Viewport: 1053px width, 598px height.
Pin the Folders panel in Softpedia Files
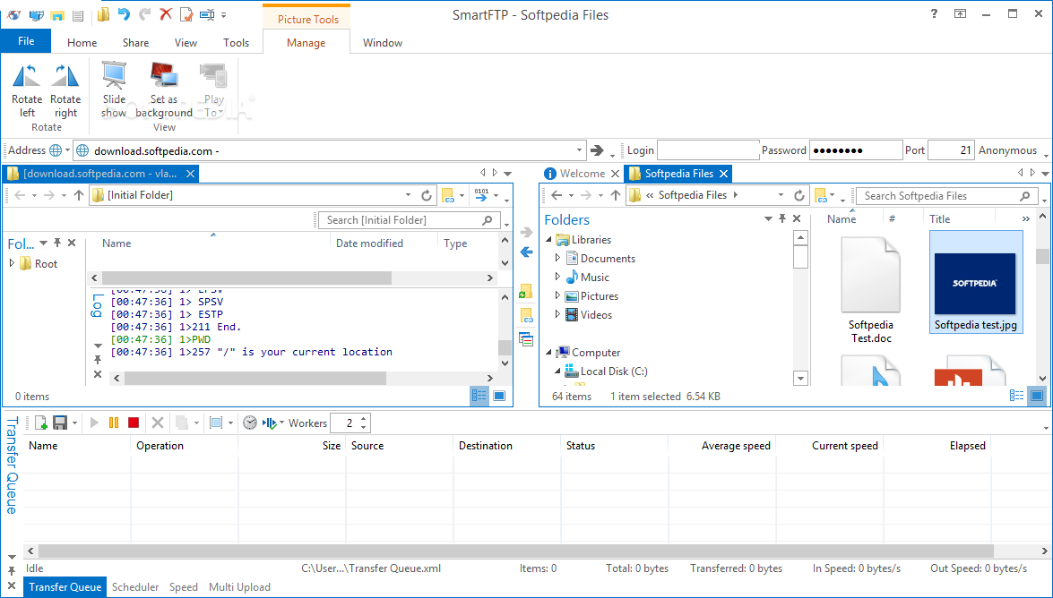click(781, 218)
